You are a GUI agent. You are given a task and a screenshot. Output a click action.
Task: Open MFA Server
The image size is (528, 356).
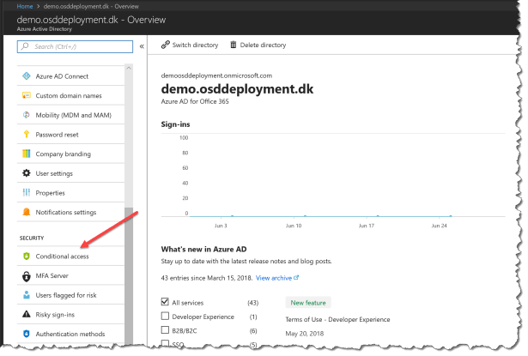point(70,275)
